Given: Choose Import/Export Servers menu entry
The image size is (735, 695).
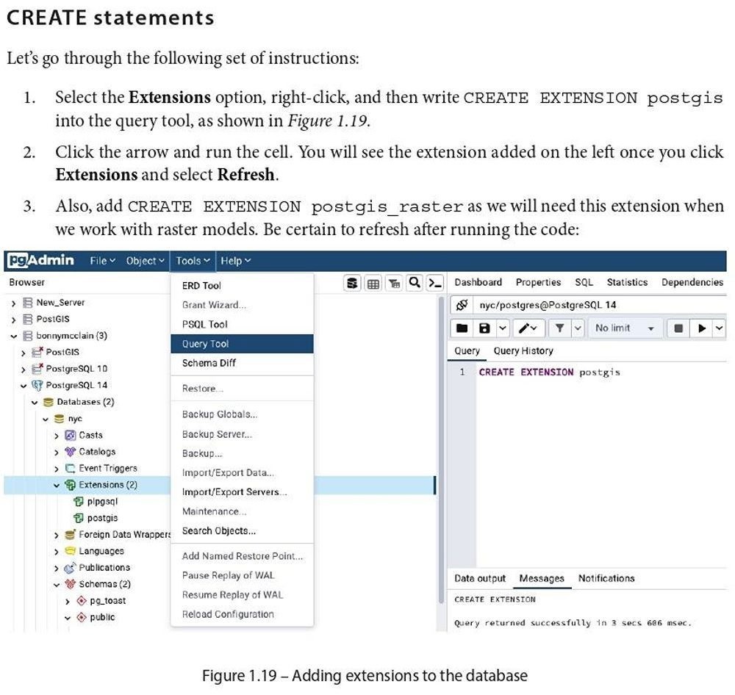Looking at the screenshot, I should 242,492.
